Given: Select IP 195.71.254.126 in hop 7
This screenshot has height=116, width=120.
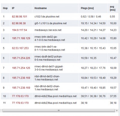Looking at the screenshot, I should tap(21, 68).
